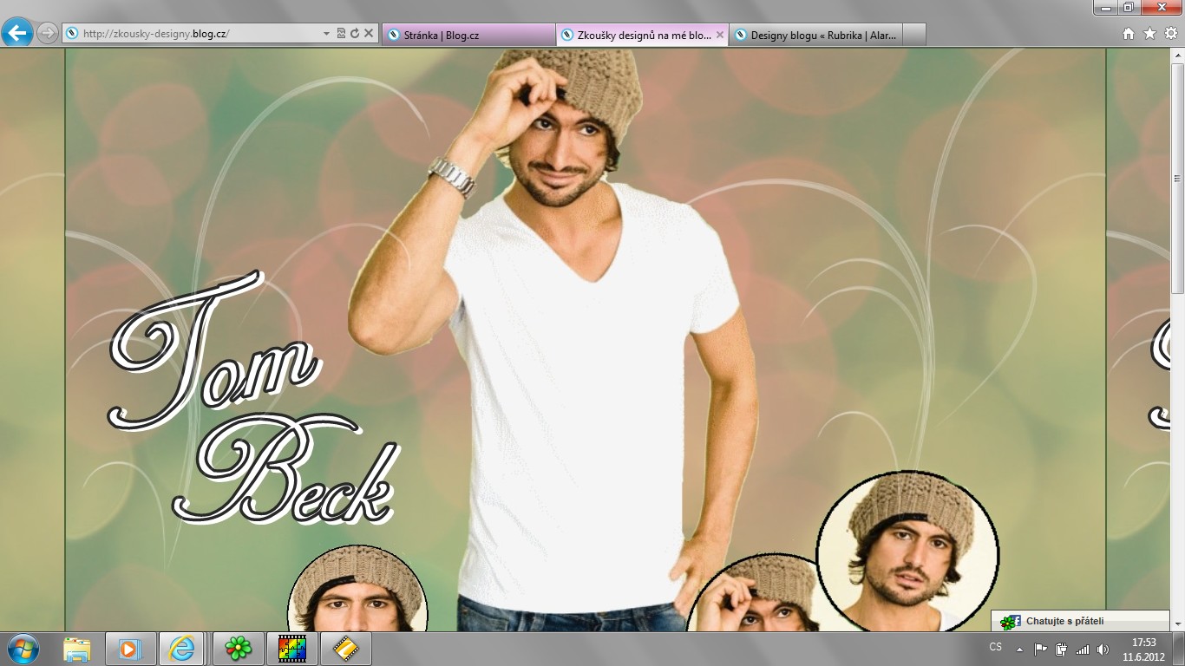
Task: Click the scrollbar up arrow
Action: pyautogui.click(x=1178, y=56)
